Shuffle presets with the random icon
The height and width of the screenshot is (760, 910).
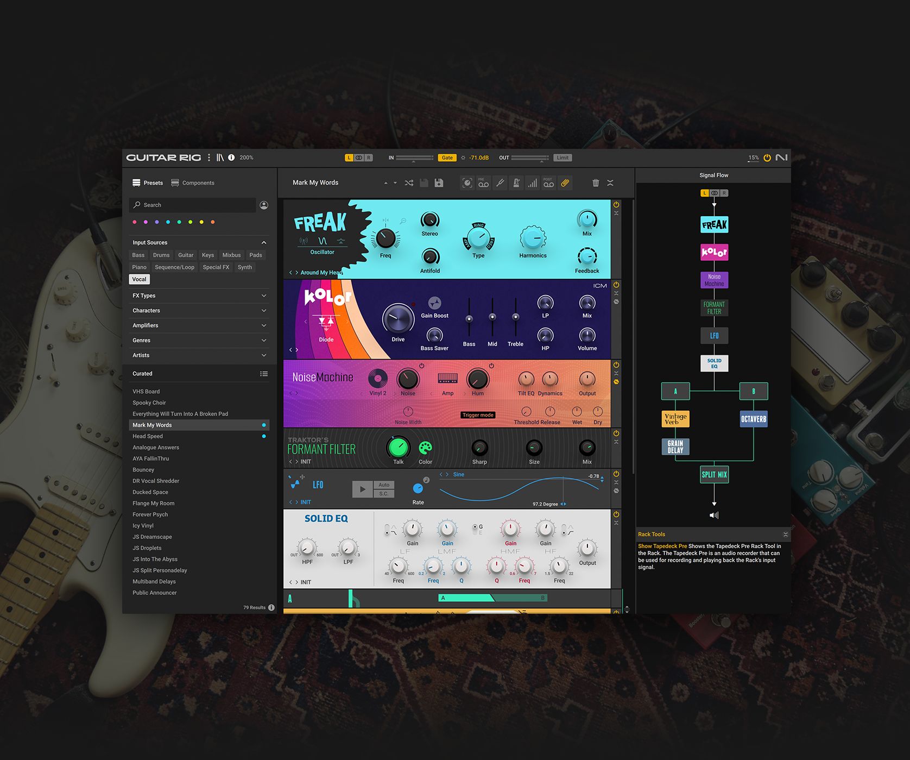click(x=409, y=183)
